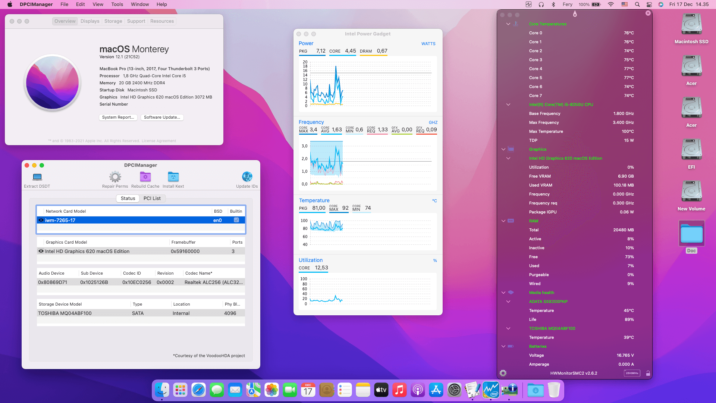Open the Trash in the Dock

click(x=554, y=390)
